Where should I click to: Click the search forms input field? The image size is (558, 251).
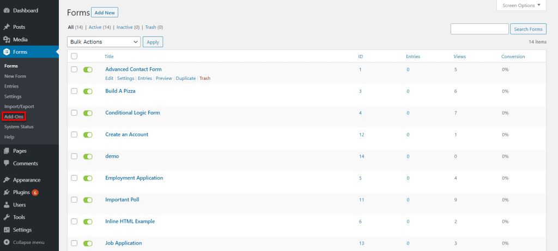pyautogui.click(x=479, y=29)
